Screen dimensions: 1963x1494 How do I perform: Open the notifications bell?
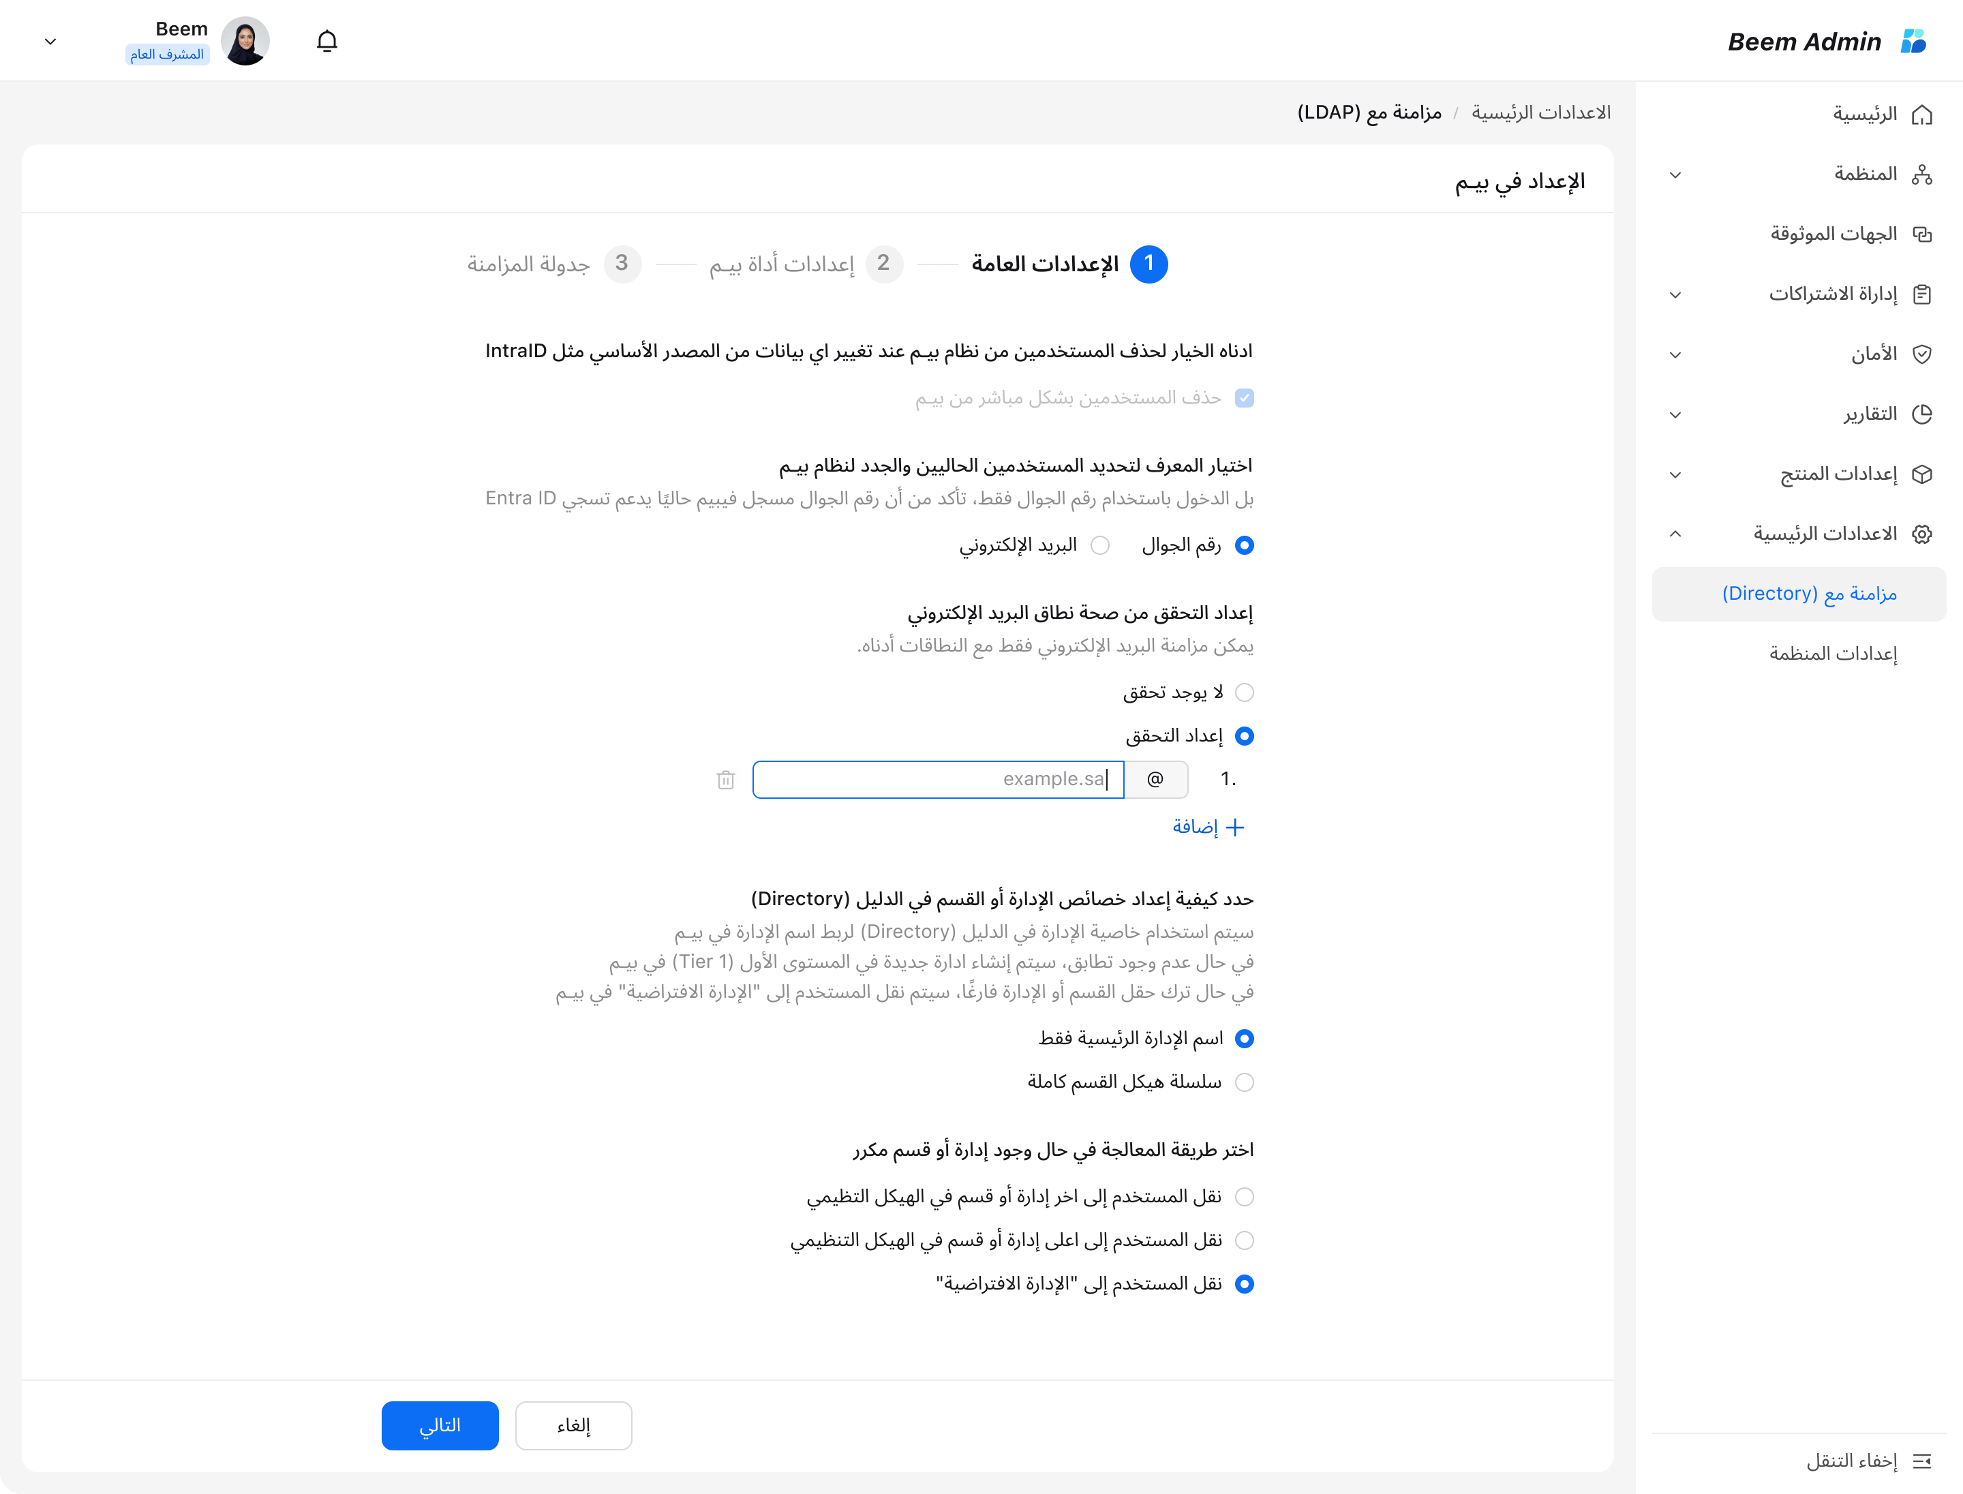326,41
